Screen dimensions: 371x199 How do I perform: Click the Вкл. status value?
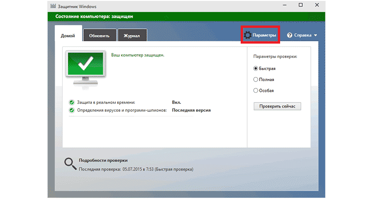(177, 103)
